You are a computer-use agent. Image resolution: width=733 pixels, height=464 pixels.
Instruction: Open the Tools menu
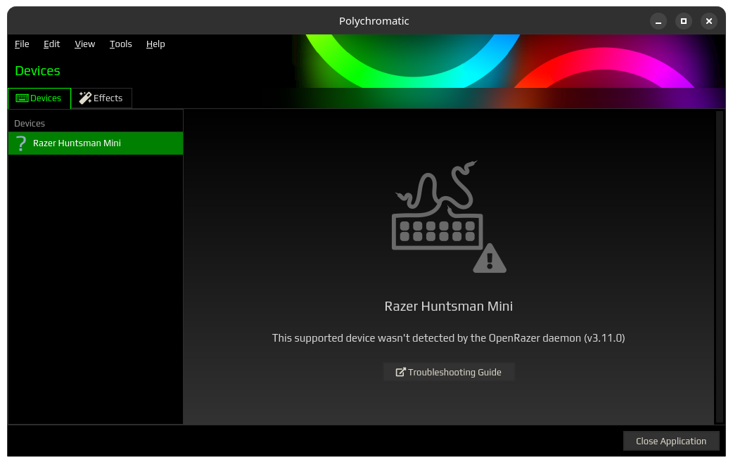coord(120,44)
